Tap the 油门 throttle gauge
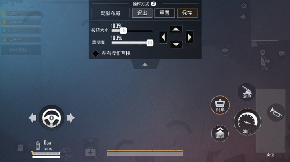 (247, 122)
